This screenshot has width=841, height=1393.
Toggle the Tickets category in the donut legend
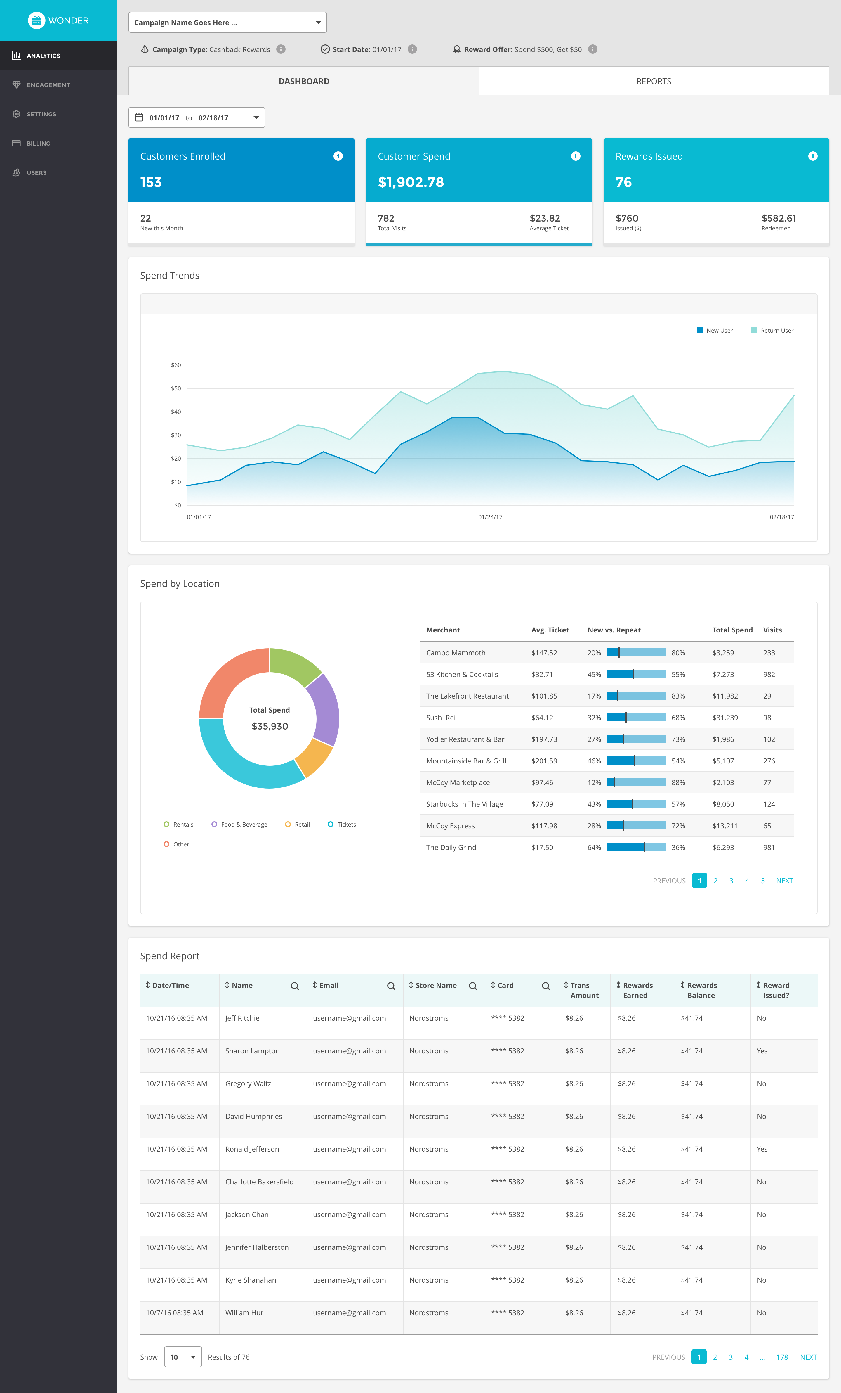(x=341, y=824)
